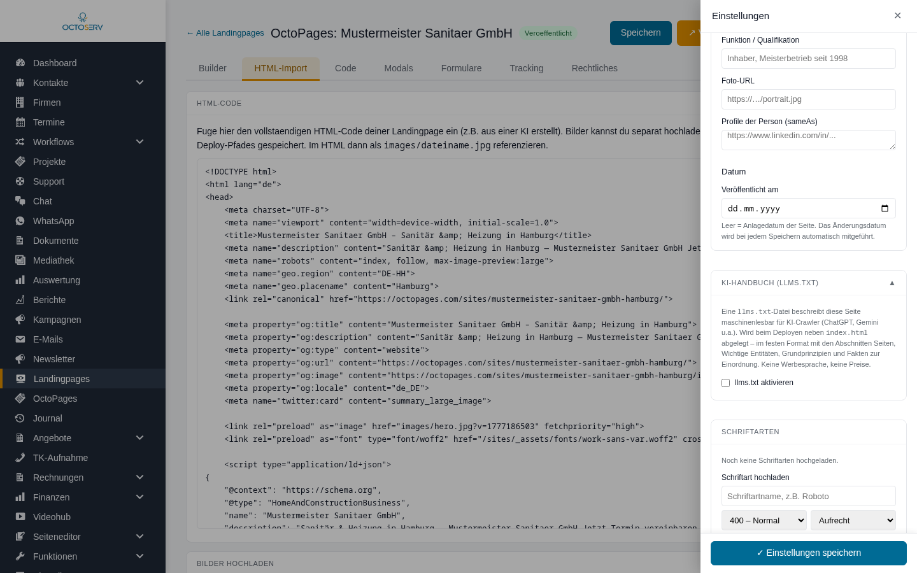Click the WhatsApp icon in sidebar
Image resolution: width=917 pixels, height=573 pixels.
(x=20, y=221)
